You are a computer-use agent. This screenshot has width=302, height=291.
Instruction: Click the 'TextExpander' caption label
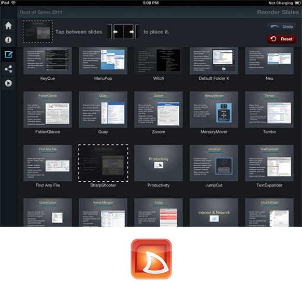pos(269,185)
